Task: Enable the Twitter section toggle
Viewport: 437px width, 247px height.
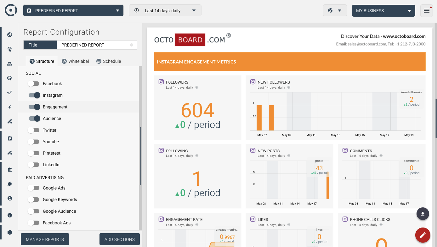Action: (34, 130)
